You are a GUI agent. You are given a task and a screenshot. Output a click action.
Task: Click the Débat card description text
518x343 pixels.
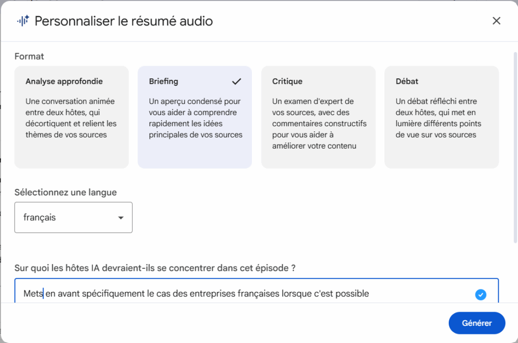point(438,118)
